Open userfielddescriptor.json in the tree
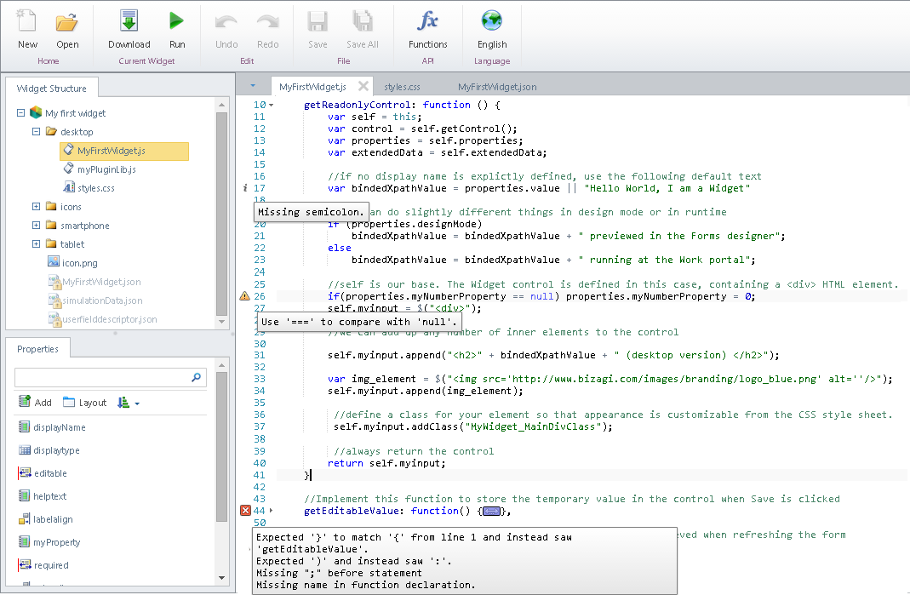The image size is (910, 595). click(110, 319)
